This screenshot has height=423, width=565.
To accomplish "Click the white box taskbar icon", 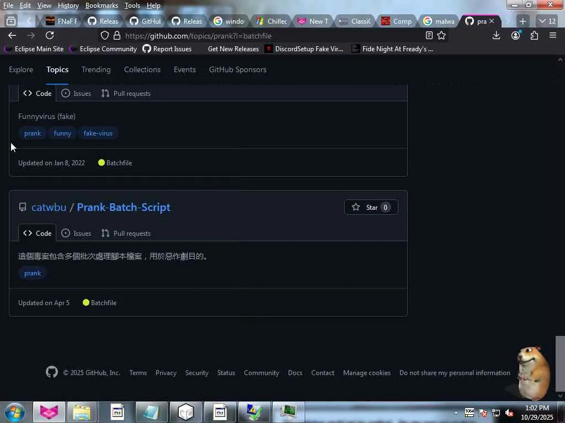I will [x=186, y=412].
